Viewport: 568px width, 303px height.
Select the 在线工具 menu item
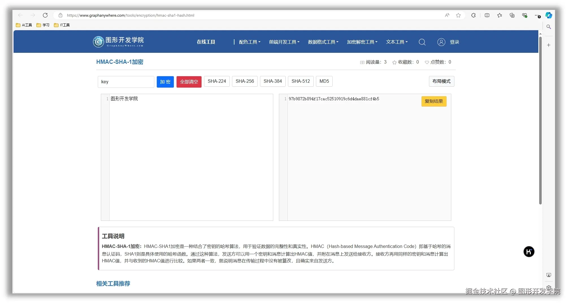coord(206,42)
